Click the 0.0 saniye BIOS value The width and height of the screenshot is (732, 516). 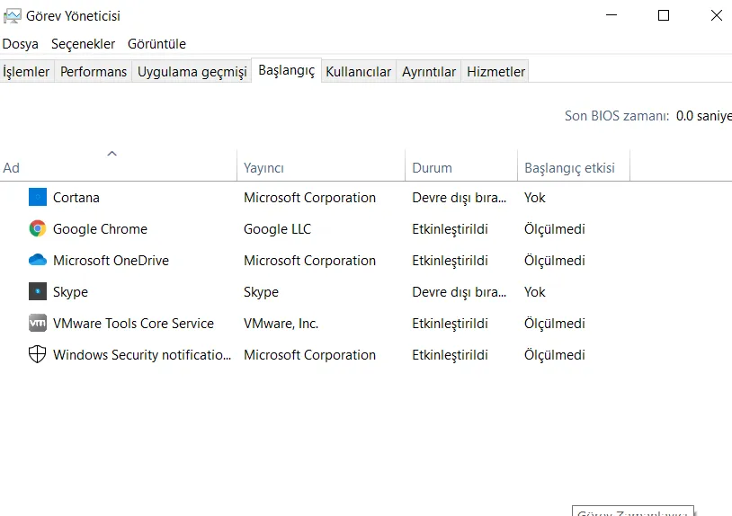pos(703,116)
